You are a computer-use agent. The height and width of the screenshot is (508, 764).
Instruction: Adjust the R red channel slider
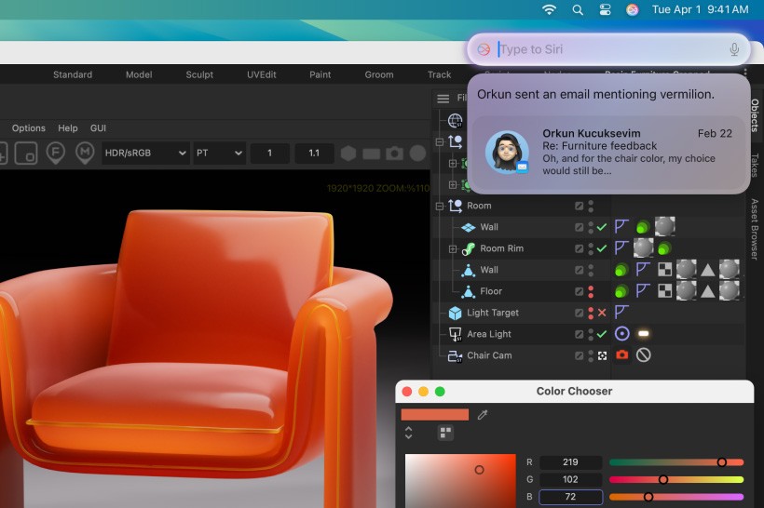click(721, 462)
